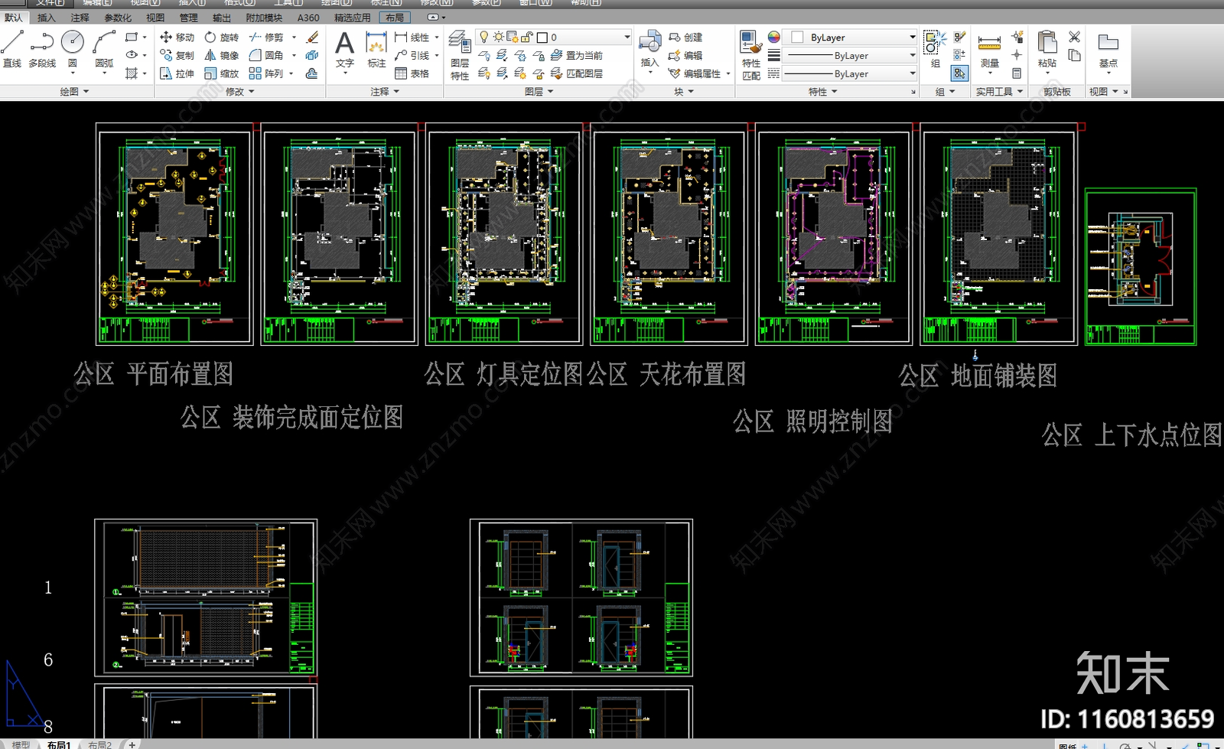Expand the 绘图 (Draw) panel
The width and height of the screenshot is (1224, 749).
point(74,91)
